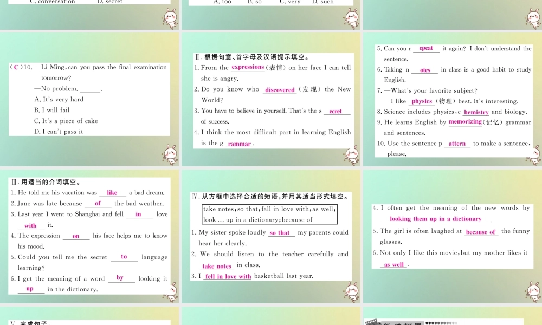This screenshot has height=325, width=542.
Task: Click the pink answer 'up' before 'in the dictionary'
Action: coord(30,289)
